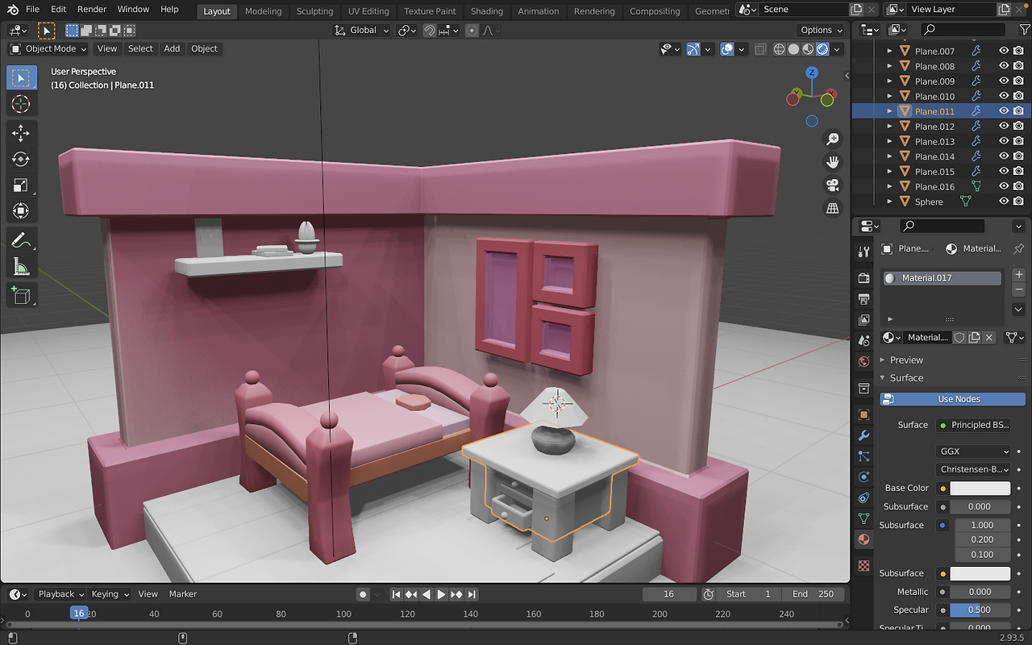Toggle visibility of Plane.014
The height and width of the screenshot is (645, 1032).
1004,156
